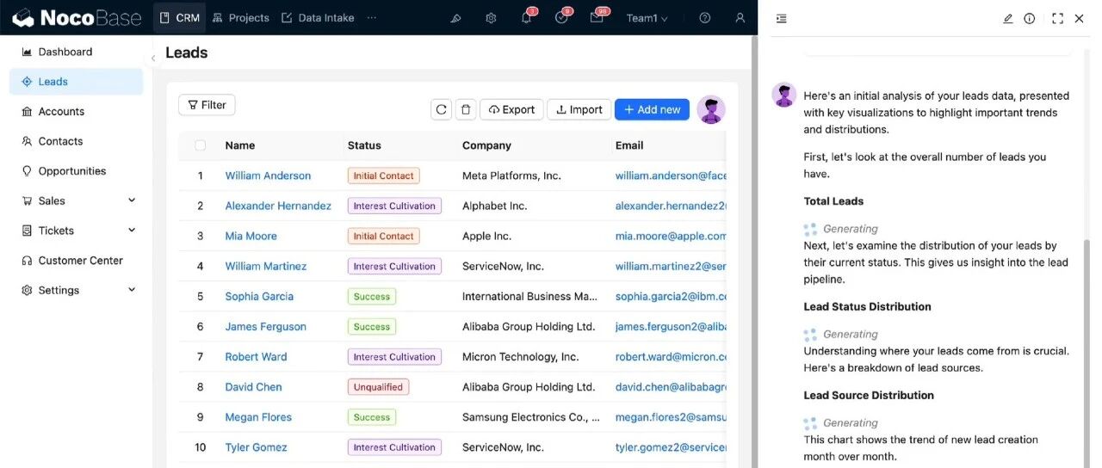This screenshot has height=468, width=1102.
Task: Switch to the Projects tab
Action: pos(240,17)
